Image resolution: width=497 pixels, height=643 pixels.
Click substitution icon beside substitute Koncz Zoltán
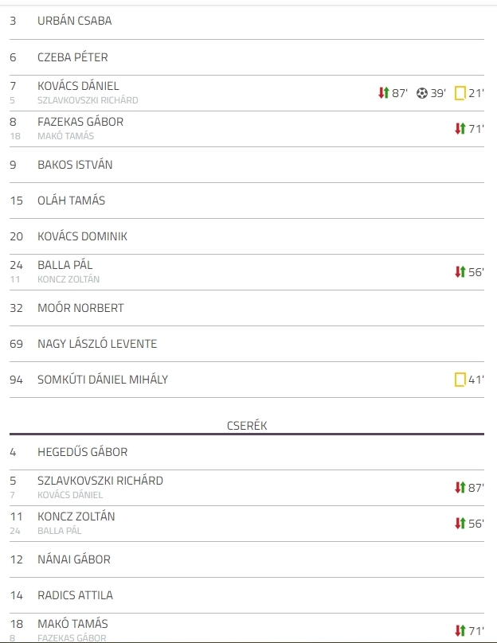(460, 524)
